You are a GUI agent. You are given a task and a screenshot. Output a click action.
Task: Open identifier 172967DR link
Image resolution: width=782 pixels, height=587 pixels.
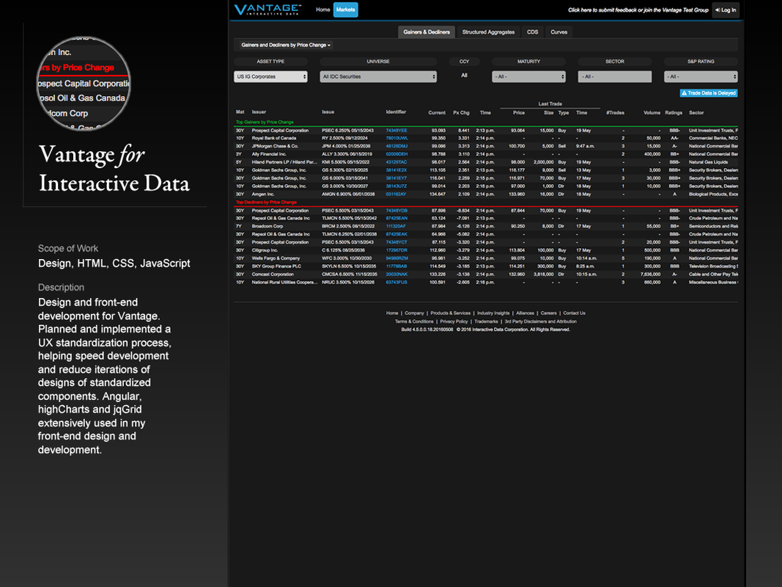(396, 250)
